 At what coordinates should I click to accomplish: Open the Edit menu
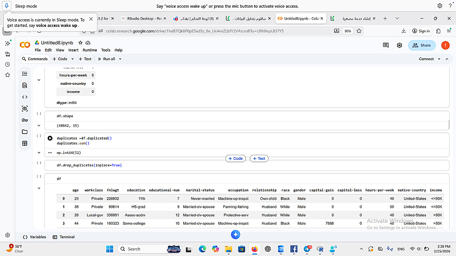(x=48, y=50)
